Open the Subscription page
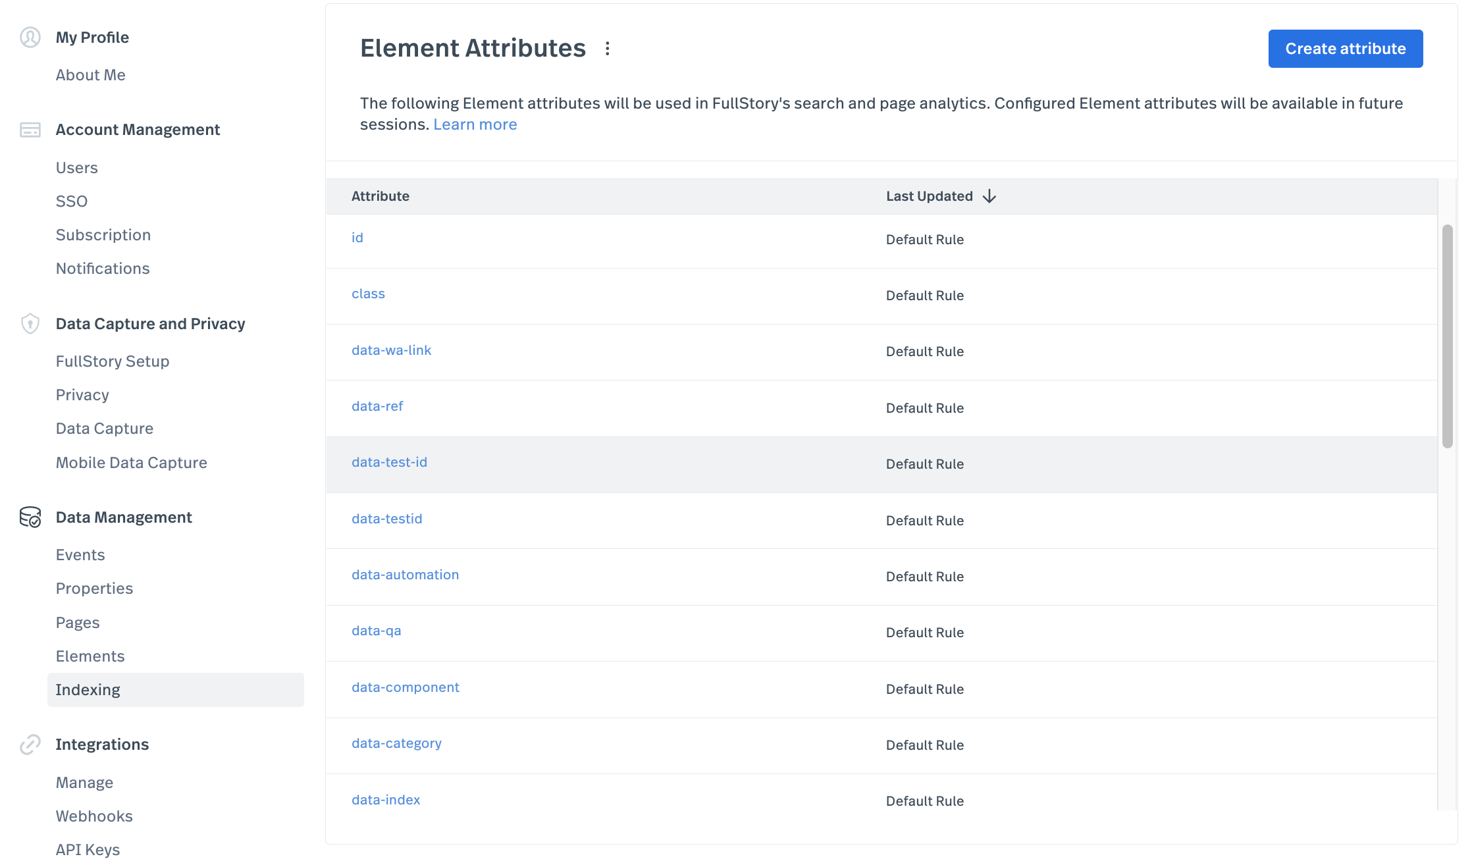1472x865 pixels. [103, 235]
